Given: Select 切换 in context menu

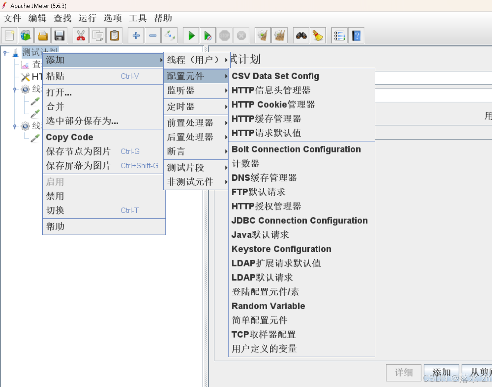Looking at the screenshot, I should coord(104,210).
